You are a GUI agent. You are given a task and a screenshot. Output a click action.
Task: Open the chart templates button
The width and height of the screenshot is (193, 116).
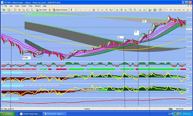tap(160, 10)
